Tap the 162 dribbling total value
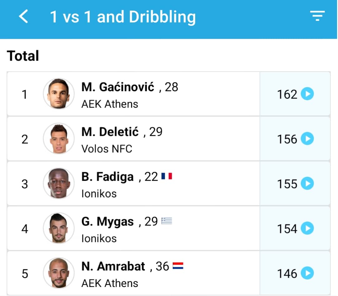The image size is (338, 296). 287,94
